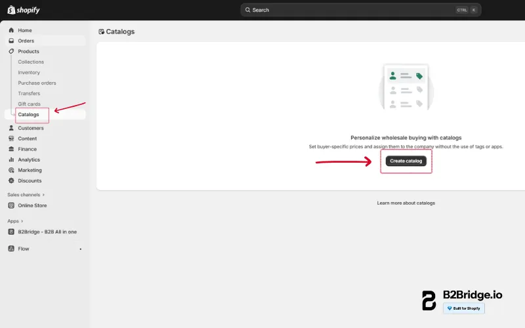Screen dimensions: 525x328
Task: Open Products in sidebar
Action: 28,51
